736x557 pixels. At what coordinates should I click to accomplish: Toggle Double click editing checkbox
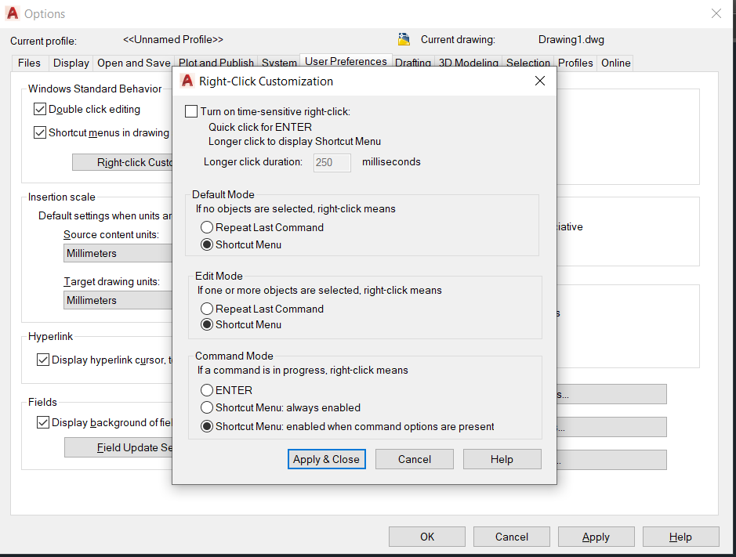pyautogui.click(x=40, y=109)
